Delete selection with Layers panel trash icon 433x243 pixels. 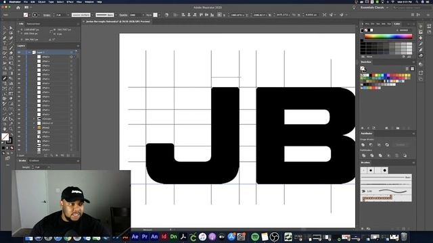[74, 155]
